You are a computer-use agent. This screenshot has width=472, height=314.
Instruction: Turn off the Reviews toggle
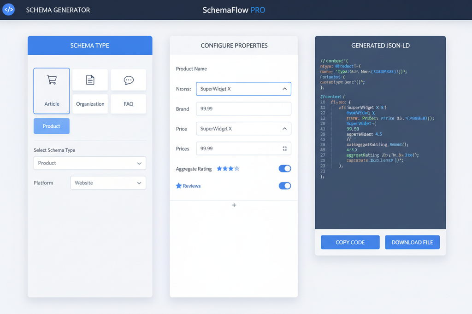[285, 186]
